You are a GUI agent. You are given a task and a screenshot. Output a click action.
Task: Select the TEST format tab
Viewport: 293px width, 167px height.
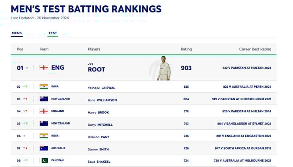pos(53,33)
